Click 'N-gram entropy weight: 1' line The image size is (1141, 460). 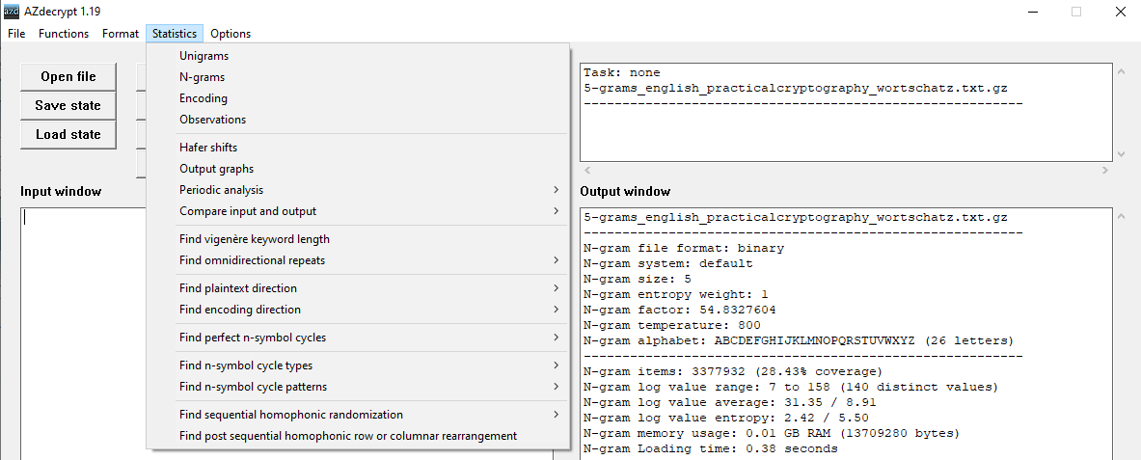pos(676,294)
